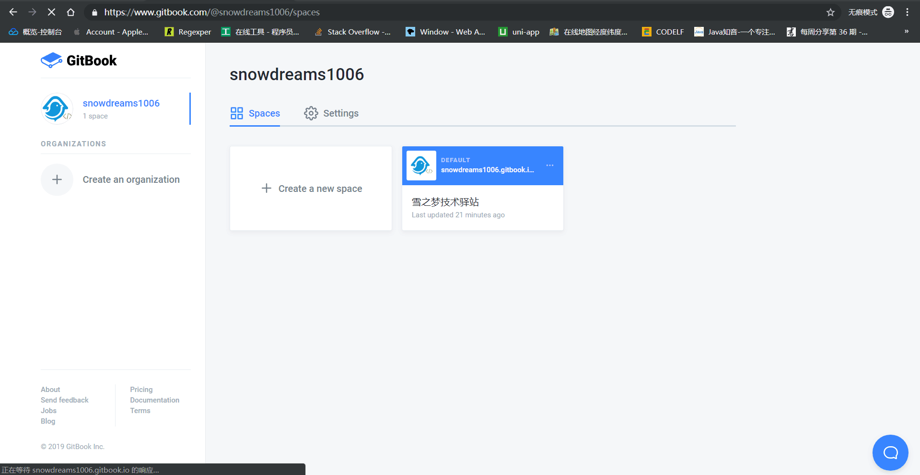The height and width of the screenshot is (475, 920).
Task: Click the plus icon to create an organization
Action: [57, 179]
